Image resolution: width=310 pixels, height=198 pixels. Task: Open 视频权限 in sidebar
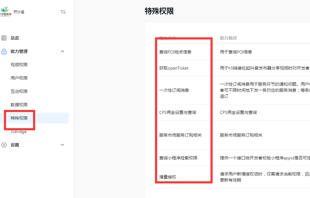click(19, 65)
